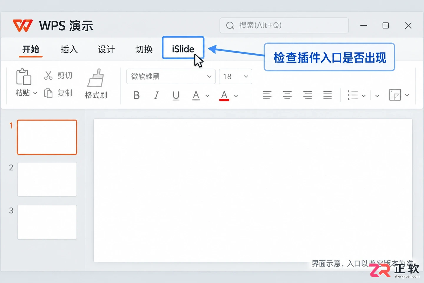Toggle Bold formatting

tap(136, 95)
